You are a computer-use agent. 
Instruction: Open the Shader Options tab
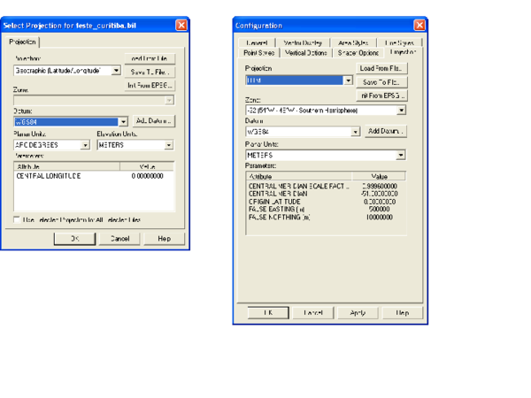(358, 53)
